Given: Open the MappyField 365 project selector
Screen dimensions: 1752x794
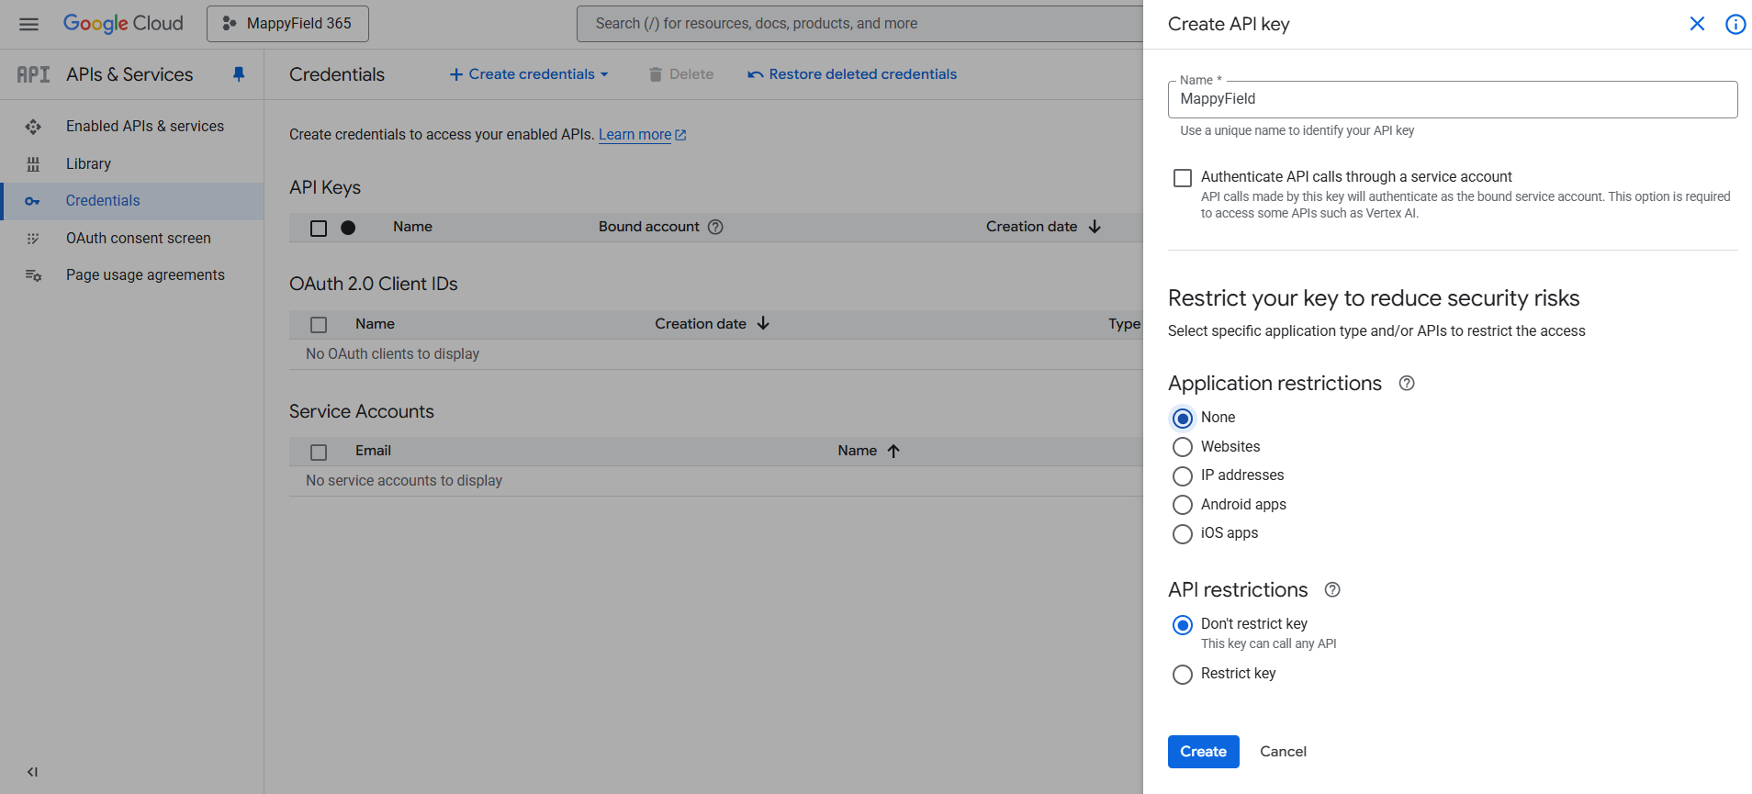Looking at the screenshot, I should coord(287,24).
